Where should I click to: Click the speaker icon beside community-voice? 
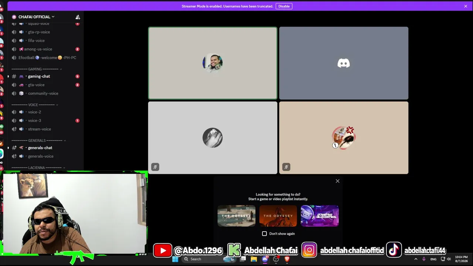tap(14, 93)
